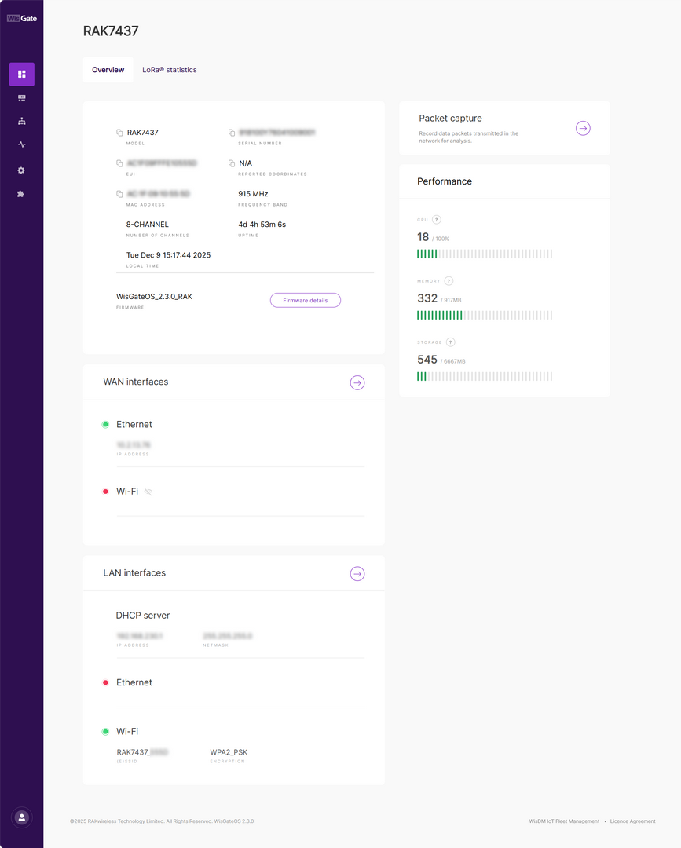Copy the serial number value
This screenshot has height=848, width=681.
tap(232, 133)
